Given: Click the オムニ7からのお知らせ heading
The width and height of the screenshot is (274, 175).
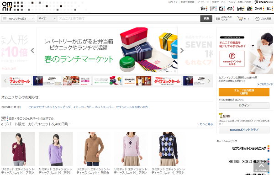Looking at the screenshot, I should tap(20, 97).
